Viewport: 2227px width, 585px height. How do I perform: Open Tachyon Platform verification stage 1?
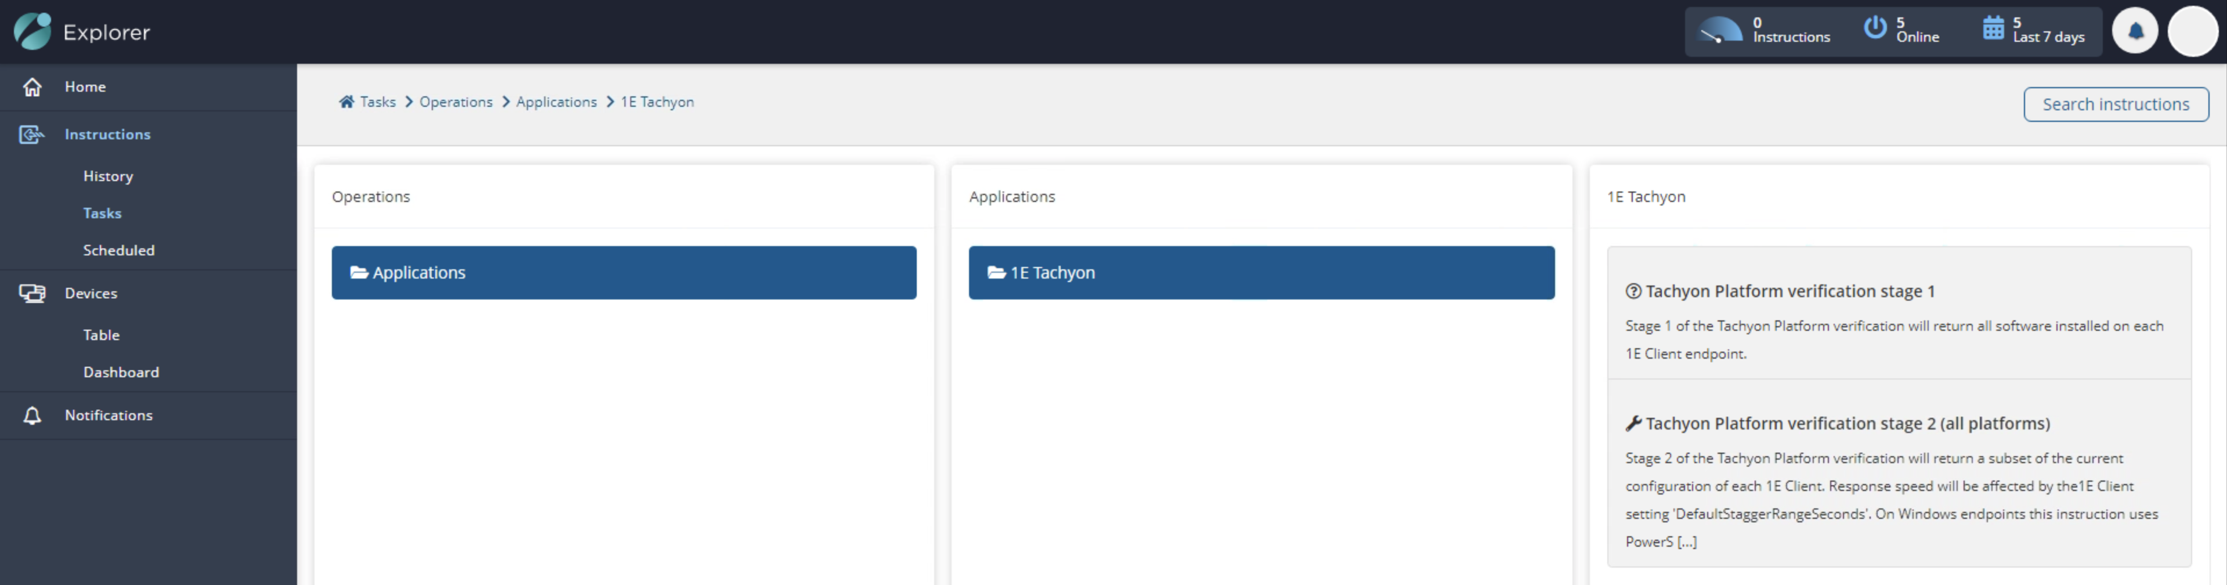pos(1789,291)
